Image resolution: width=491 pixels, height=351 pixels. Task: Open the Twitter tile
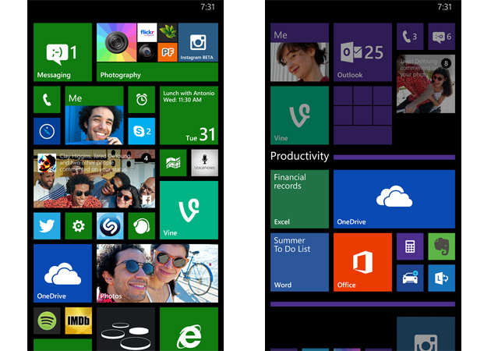[x=47, y=226]
